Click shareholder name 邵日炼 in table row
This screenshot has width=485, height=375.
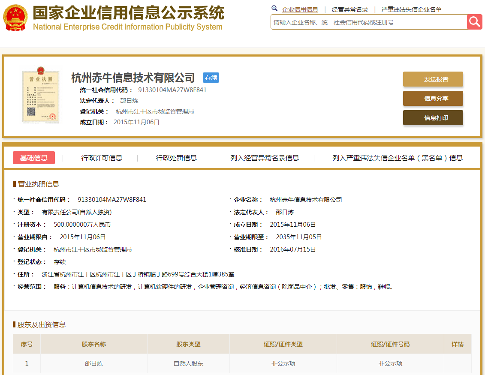94,363
